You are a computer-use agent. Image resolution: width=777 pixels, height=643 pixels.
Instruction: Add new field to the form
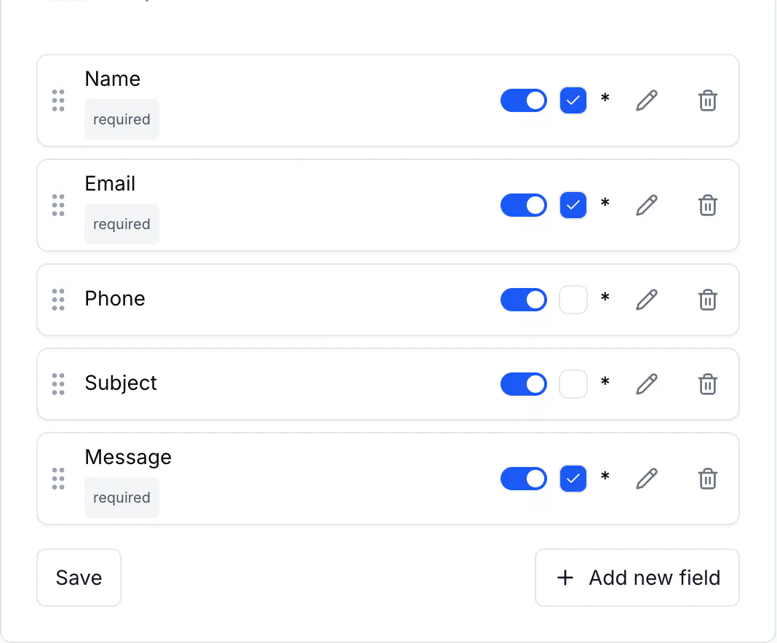pyautogui.click(x=637, y=578)
